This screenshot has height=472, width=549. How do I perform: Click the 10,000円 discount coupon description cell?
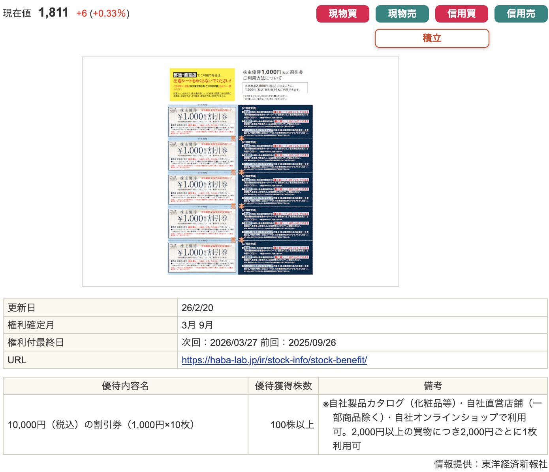pos(101,425)
